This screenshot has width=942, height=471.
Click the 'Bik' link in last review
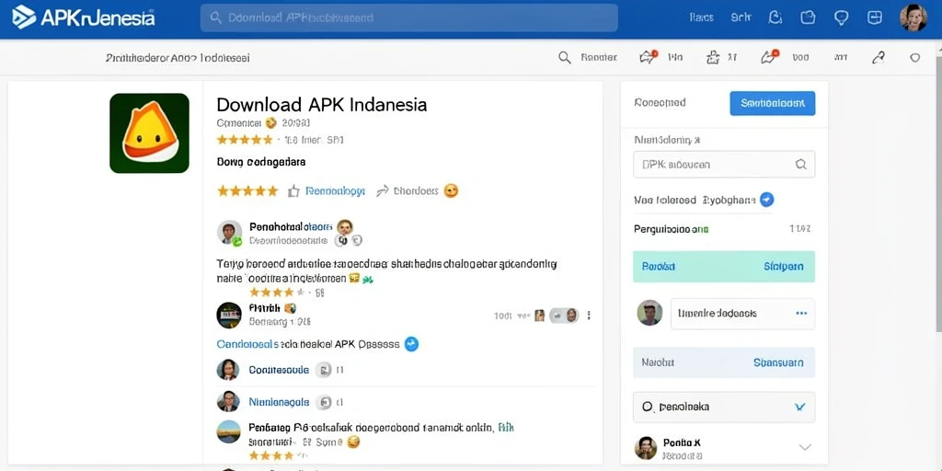coord(507,429)
